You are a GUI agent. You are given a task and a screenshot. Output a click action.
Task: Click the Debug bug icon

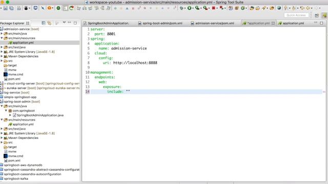click(181, 8)
